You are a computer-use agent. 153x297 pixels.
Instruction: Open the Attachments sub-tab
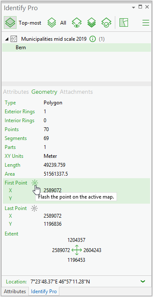[76, 92]
